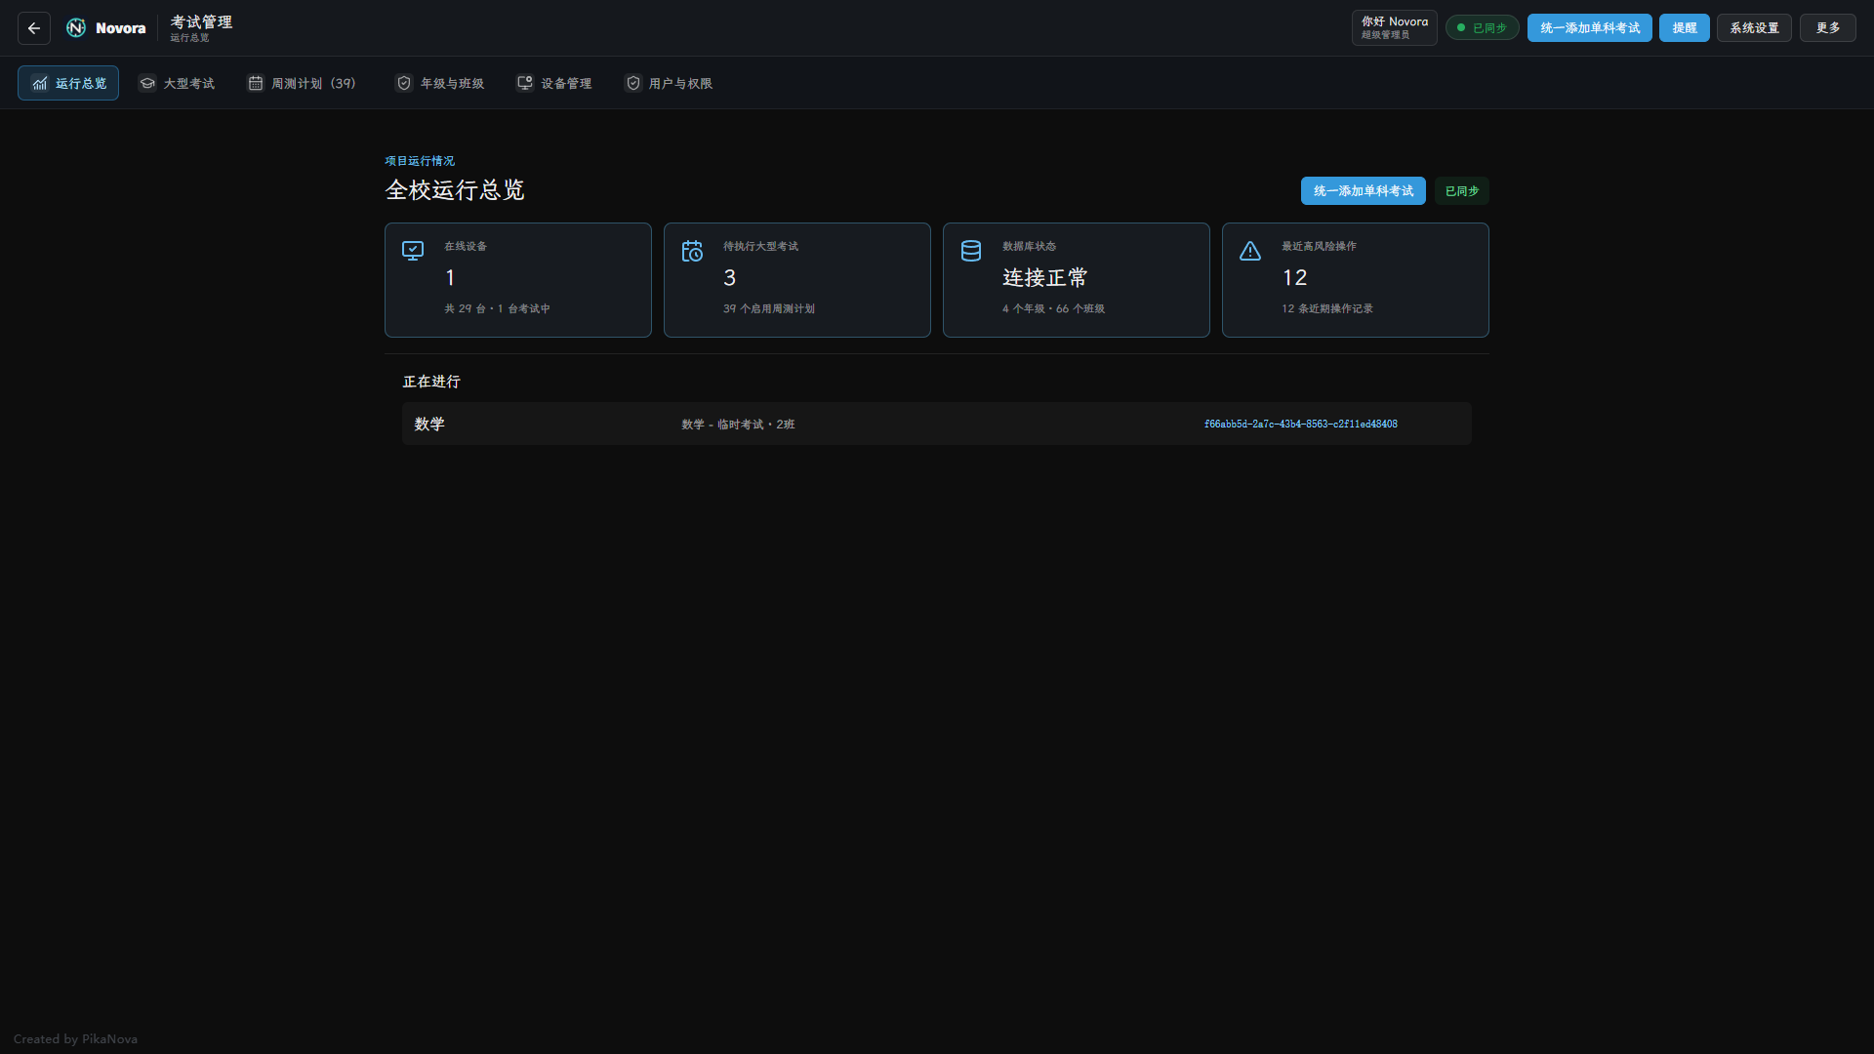The height and width of the screenshot is (1054, 1874).
Task: Click 统一添加单科考试 beside 全校运行总览
Action: [1364, 191]
